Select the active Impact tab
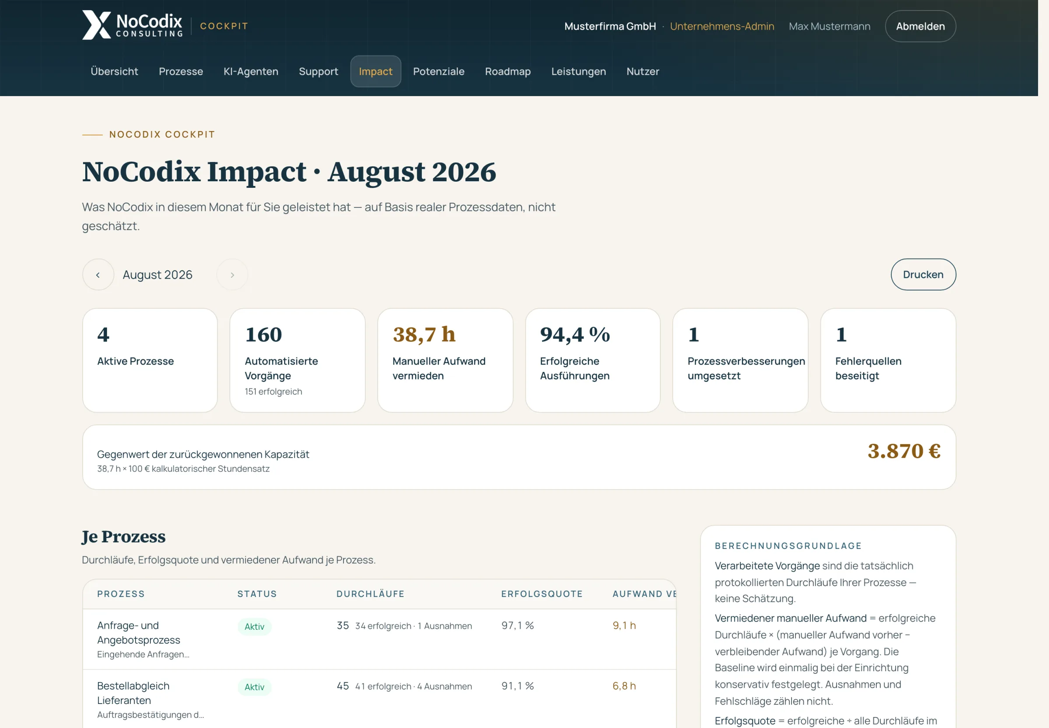Image resolution: width=1049 pixels, height=728 pixels. (376, 72)
